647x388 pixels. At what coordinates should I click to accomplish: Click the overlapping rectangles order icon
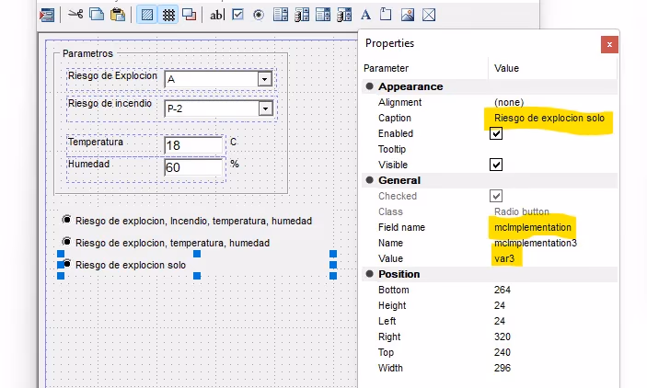point(190,15)
